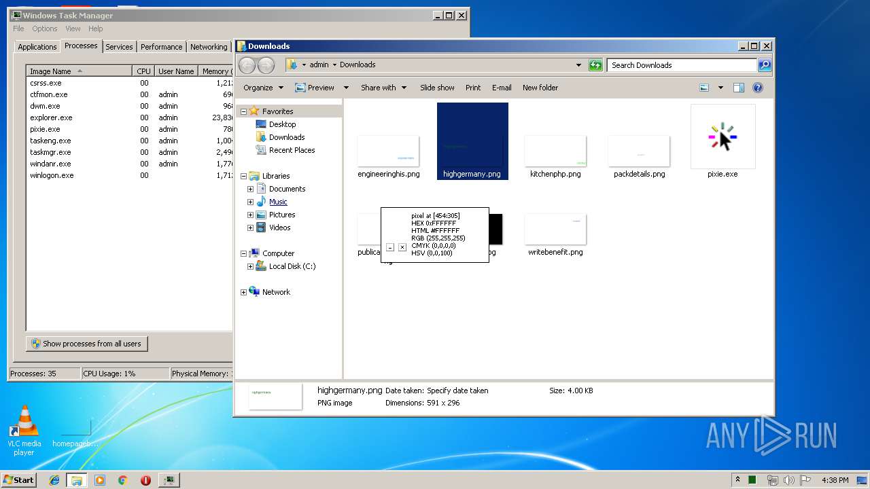Image resolution: width=870 pixels, height=489 pixels.
Task: Select pixie.exe process row
Action: point(130,129)
